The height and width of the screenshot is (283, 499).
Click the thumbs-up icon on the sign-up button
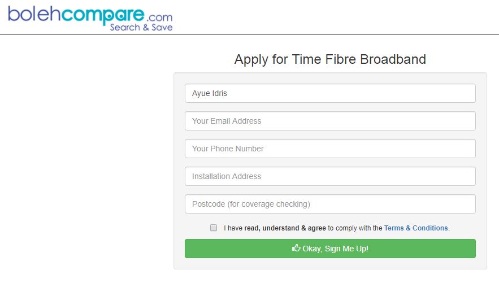coord(296,248)
